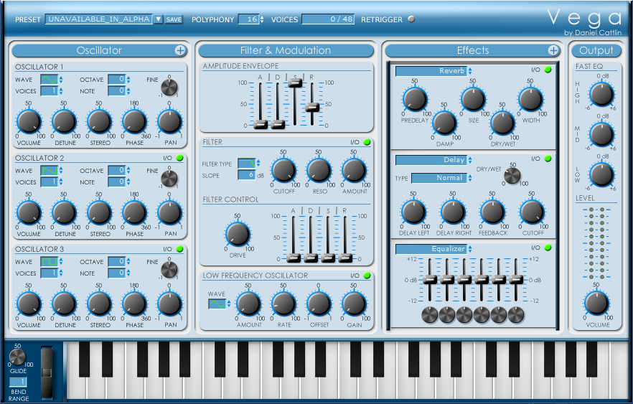The width and height of the screenshot is (633, 404).
Task: Toggle Oscillator 2 I/O switch
Action: (x=179, y=158)
